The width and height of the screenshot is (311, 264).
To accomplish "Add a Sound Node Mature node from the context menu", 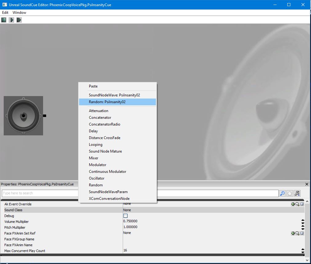I will click(x=118, y=151).
